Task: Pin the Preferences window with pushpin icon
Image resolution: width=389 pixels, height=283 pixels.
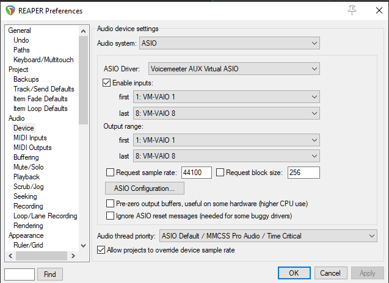Action: click(351, 10)
